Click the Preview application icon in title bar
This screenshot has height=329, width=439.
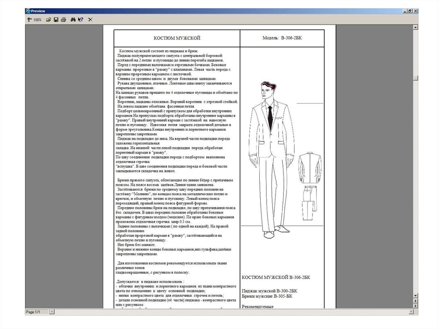tap(28, 11)
